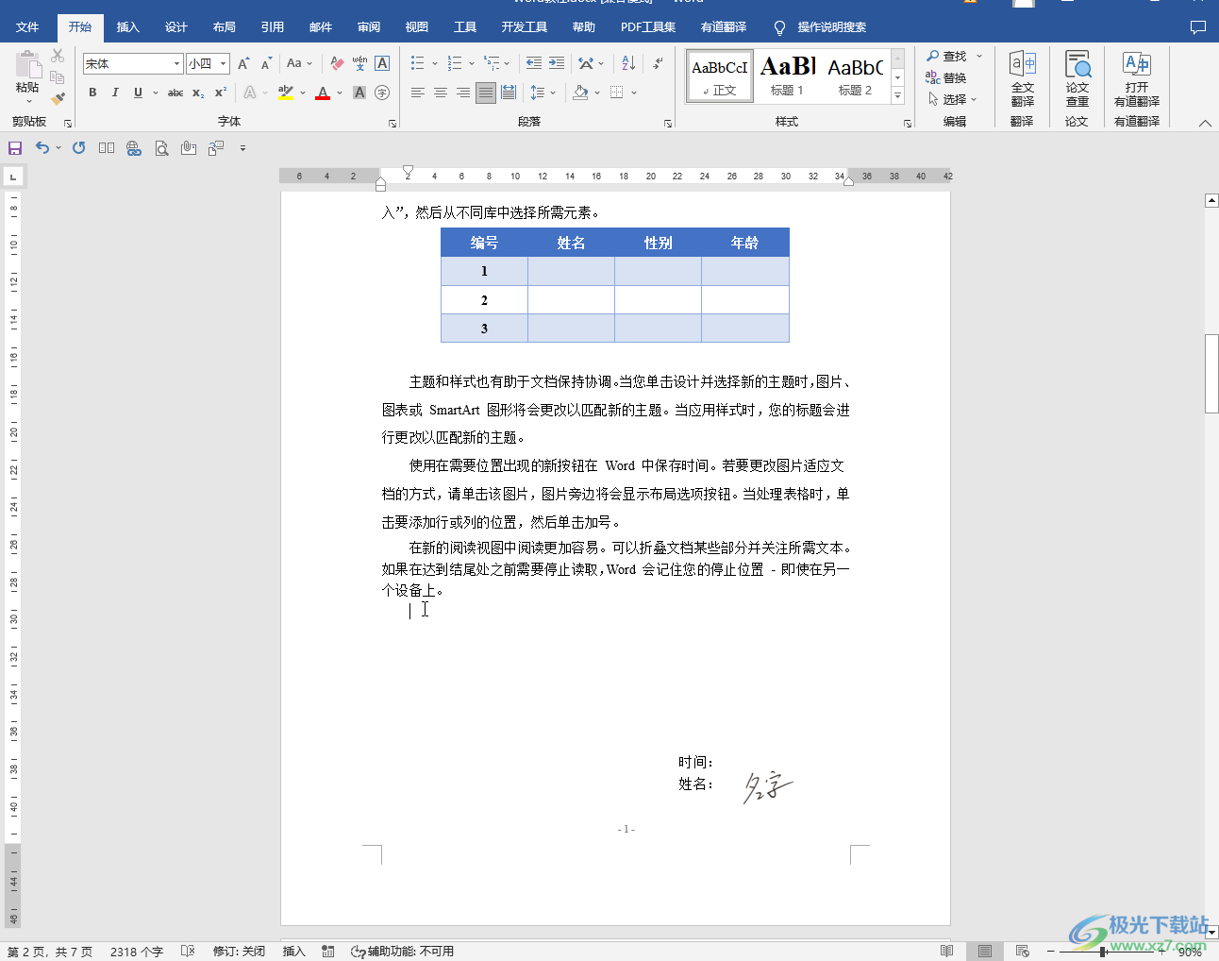
Task: Apply superscript formatting
Action: coord(221,93)
